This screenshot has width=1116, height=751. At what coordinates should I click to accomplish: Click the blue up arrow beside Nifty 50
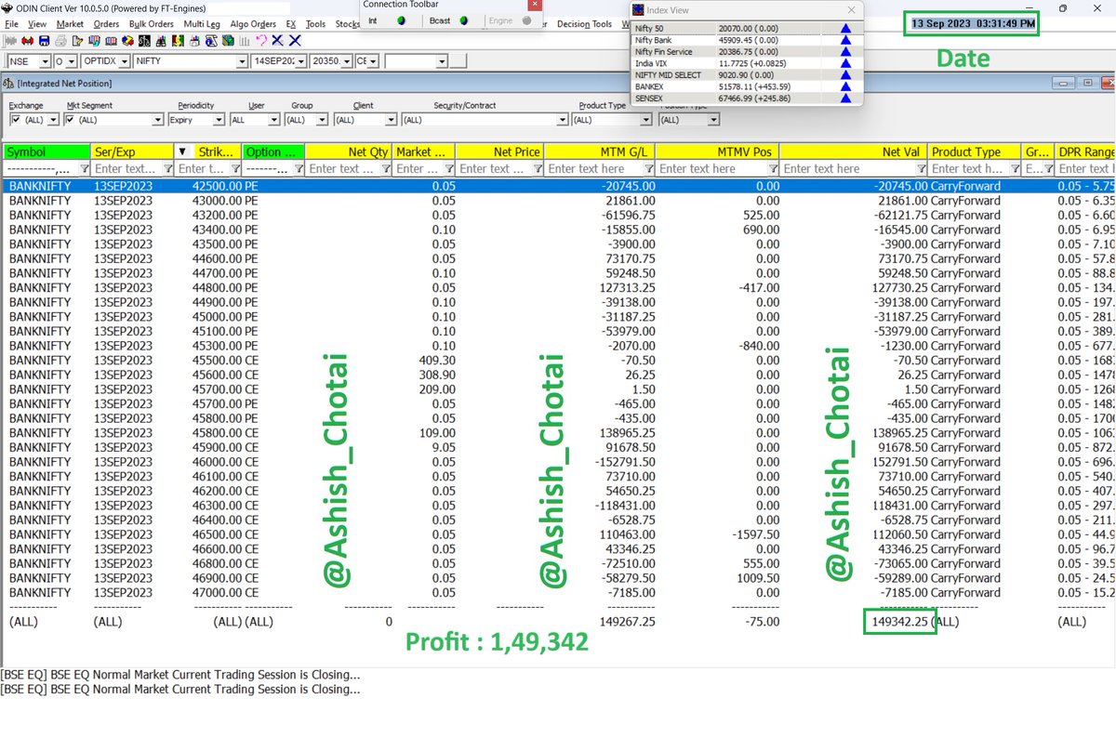(x=845, y=29)
